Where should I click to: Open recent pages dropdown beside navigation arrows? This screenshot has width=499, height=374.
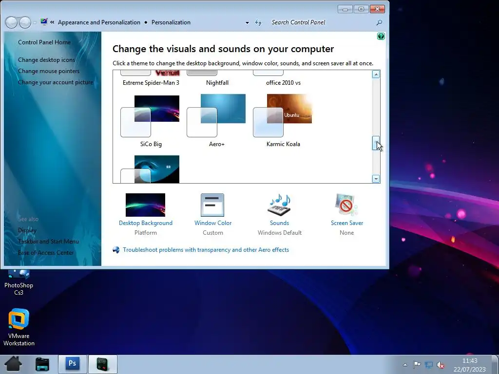[35, 22]
